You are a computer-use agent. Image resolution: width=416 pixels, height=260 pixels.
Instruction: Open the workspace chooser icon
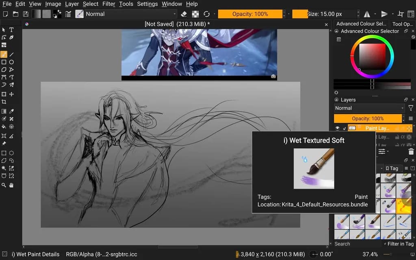411,14
